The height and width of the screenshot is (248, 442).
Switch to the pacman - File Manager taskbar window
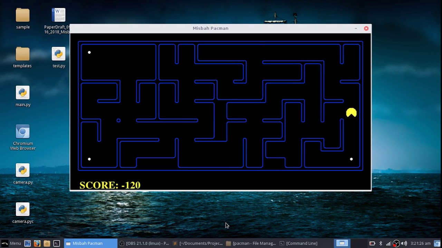pyautogui.click(x=251, y=243)
